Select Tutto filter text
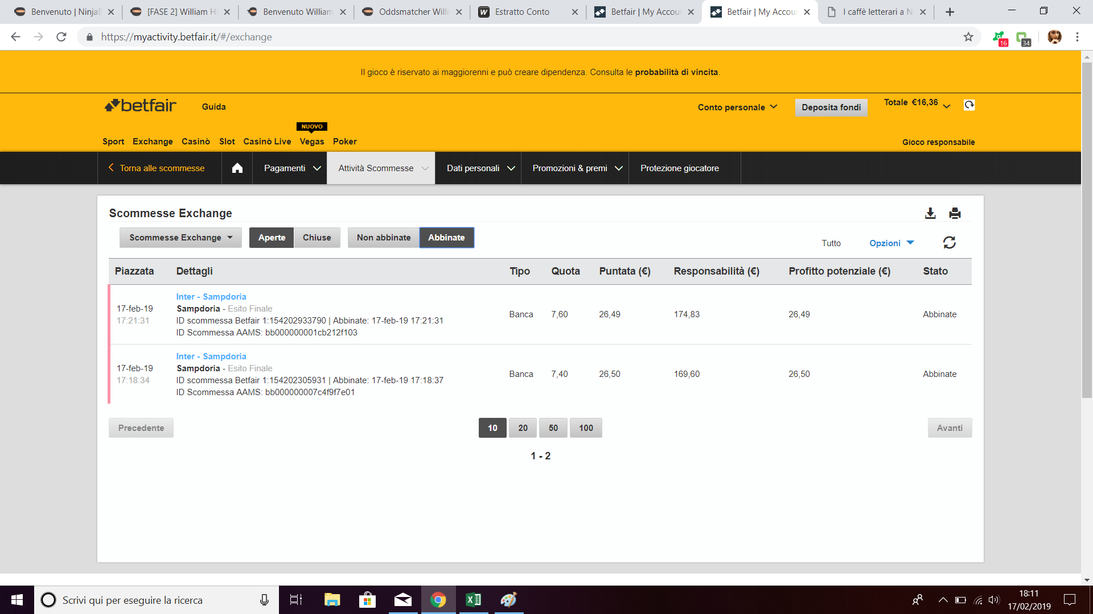The image size is (1093, 614). click(831, 243)
